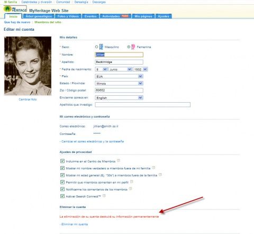254x234 pixels.
Task: Open help icon beside nombre verdadero option
Action: pyautogui.click(x=153, y=167)
